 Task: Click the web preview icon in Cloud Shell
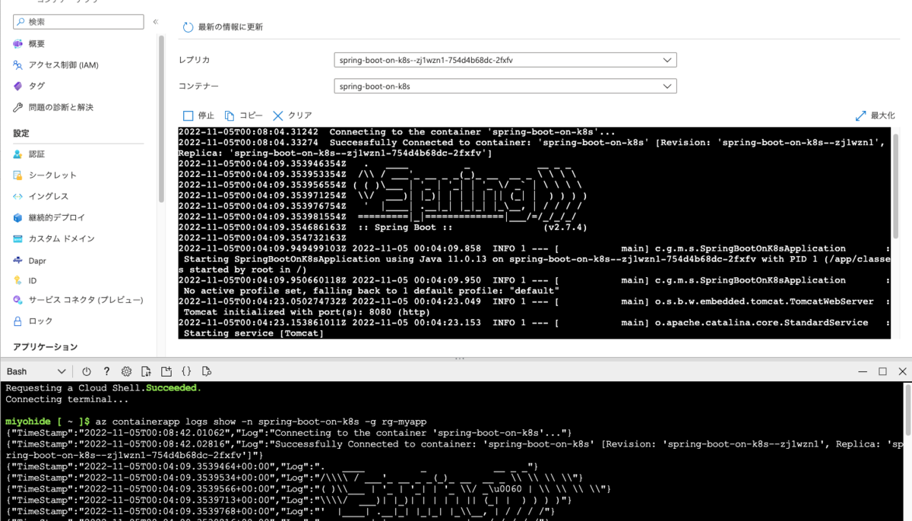click(206, 371)
